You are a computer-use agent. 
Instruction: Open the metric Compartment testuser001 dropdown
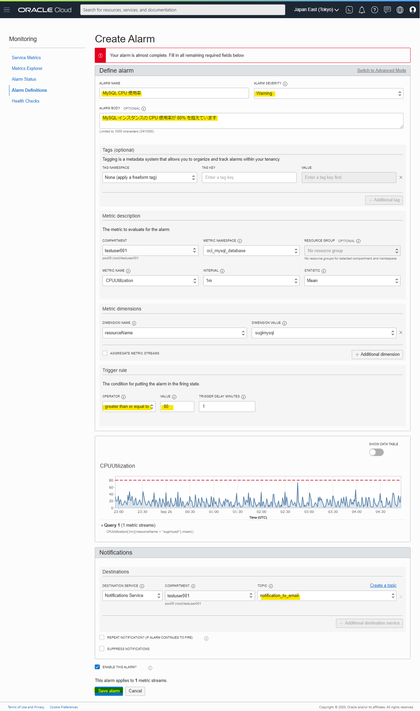tap(150, 250)
